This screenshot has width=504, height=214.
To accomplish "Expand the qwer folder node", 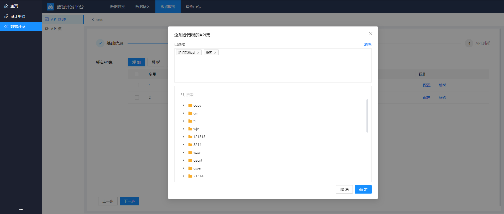I will pos(183,168).
